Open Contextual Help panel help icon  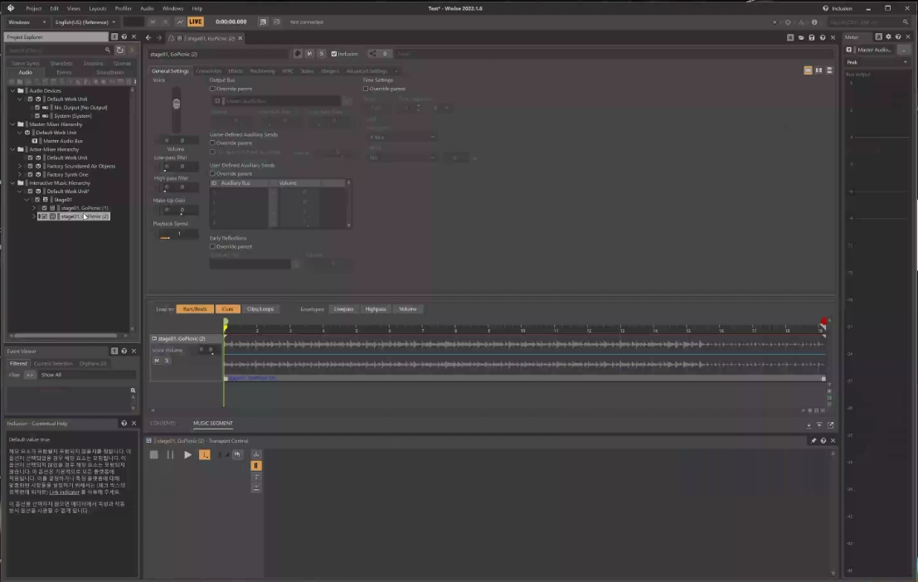point(124,424)
